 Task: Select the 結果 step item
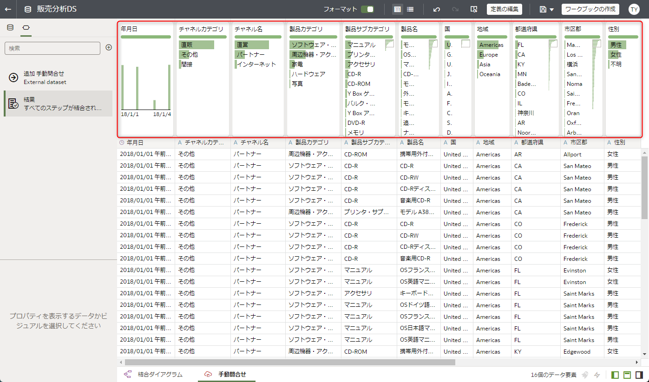[58, 104]
